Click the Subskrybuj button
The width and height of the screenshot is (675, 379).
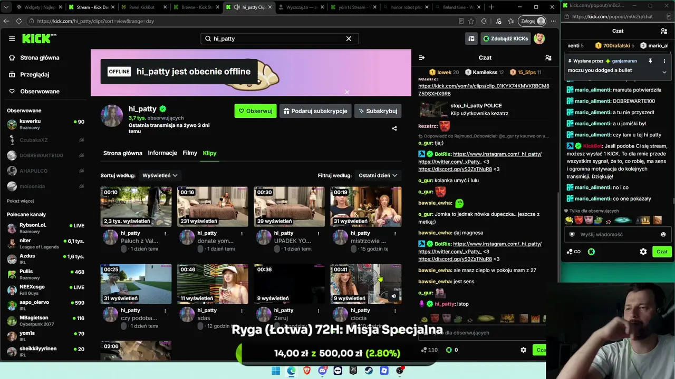pyautogui.click(x=378, y=111)
